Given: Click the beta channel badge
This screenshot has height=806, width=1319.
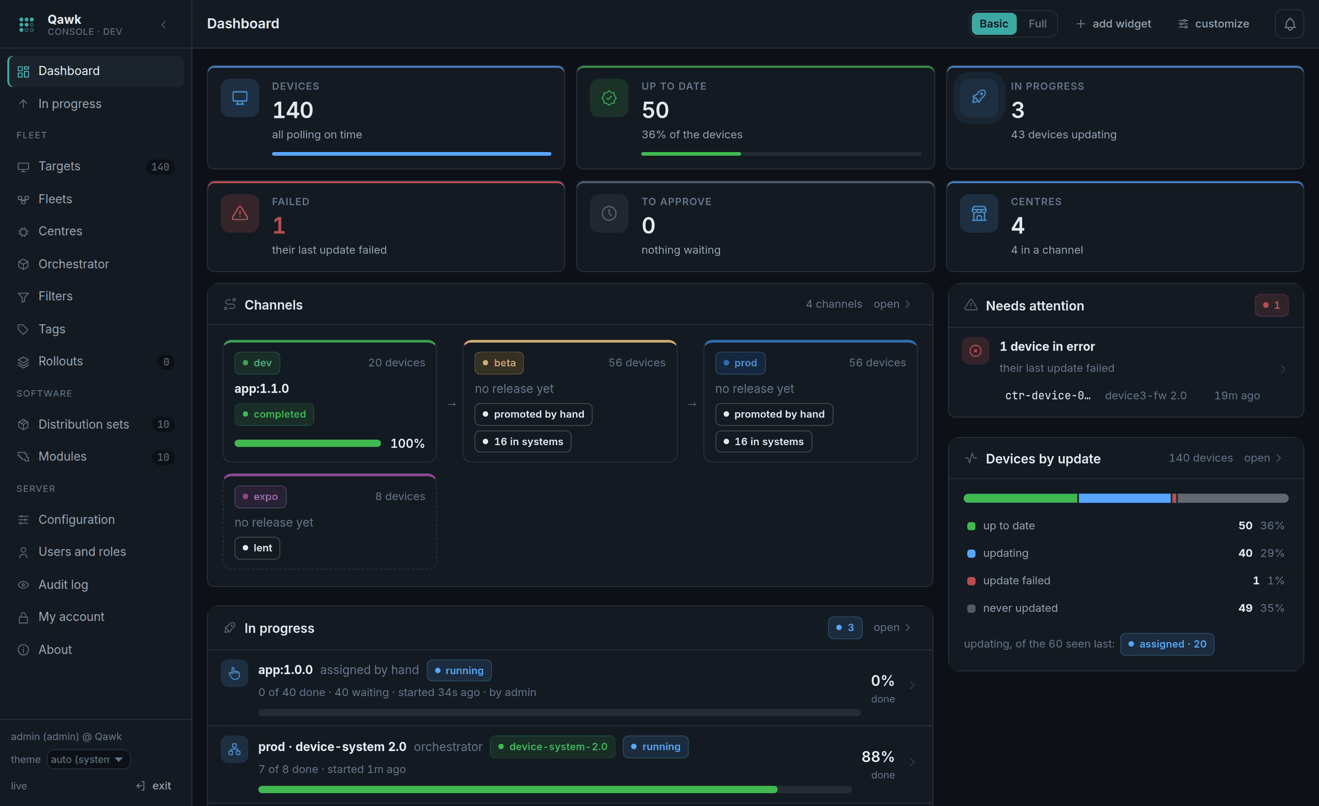Looking at the screenshot, I should 499,363.
